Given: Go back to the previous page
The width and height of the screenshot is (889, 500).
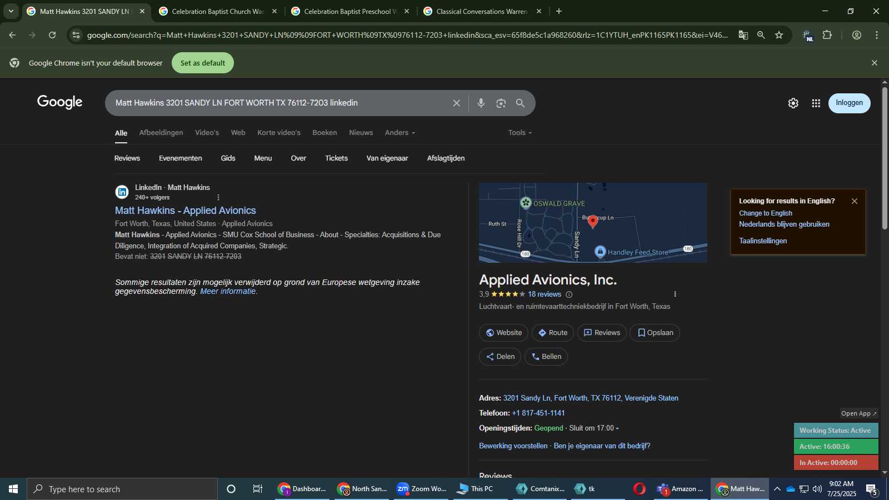Looking at the screenshot, I should (x=12, y=35).
